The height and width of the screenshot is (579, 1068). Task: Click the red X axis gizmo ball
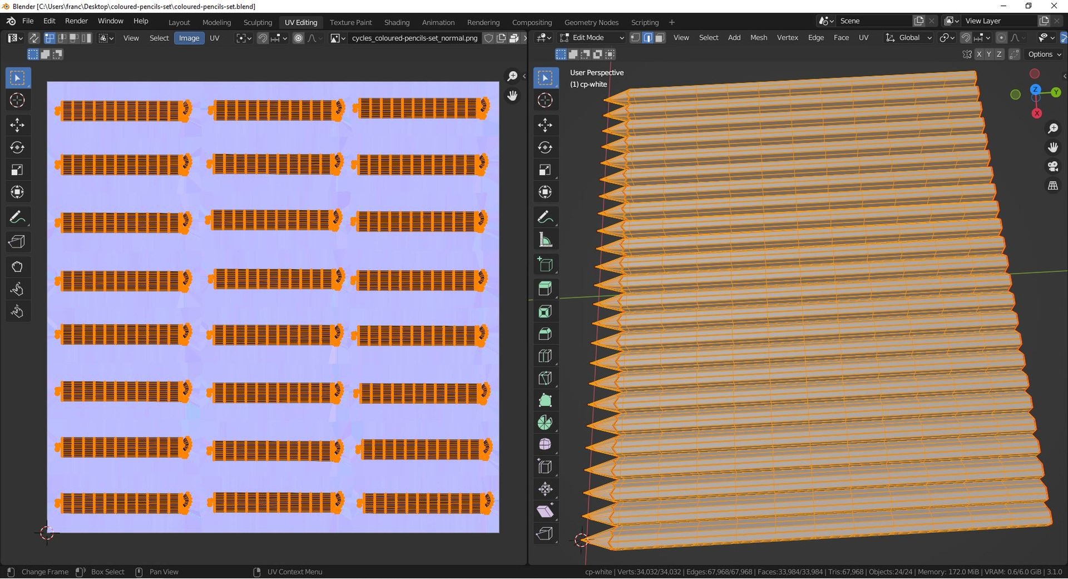(x=1036, y=113)
